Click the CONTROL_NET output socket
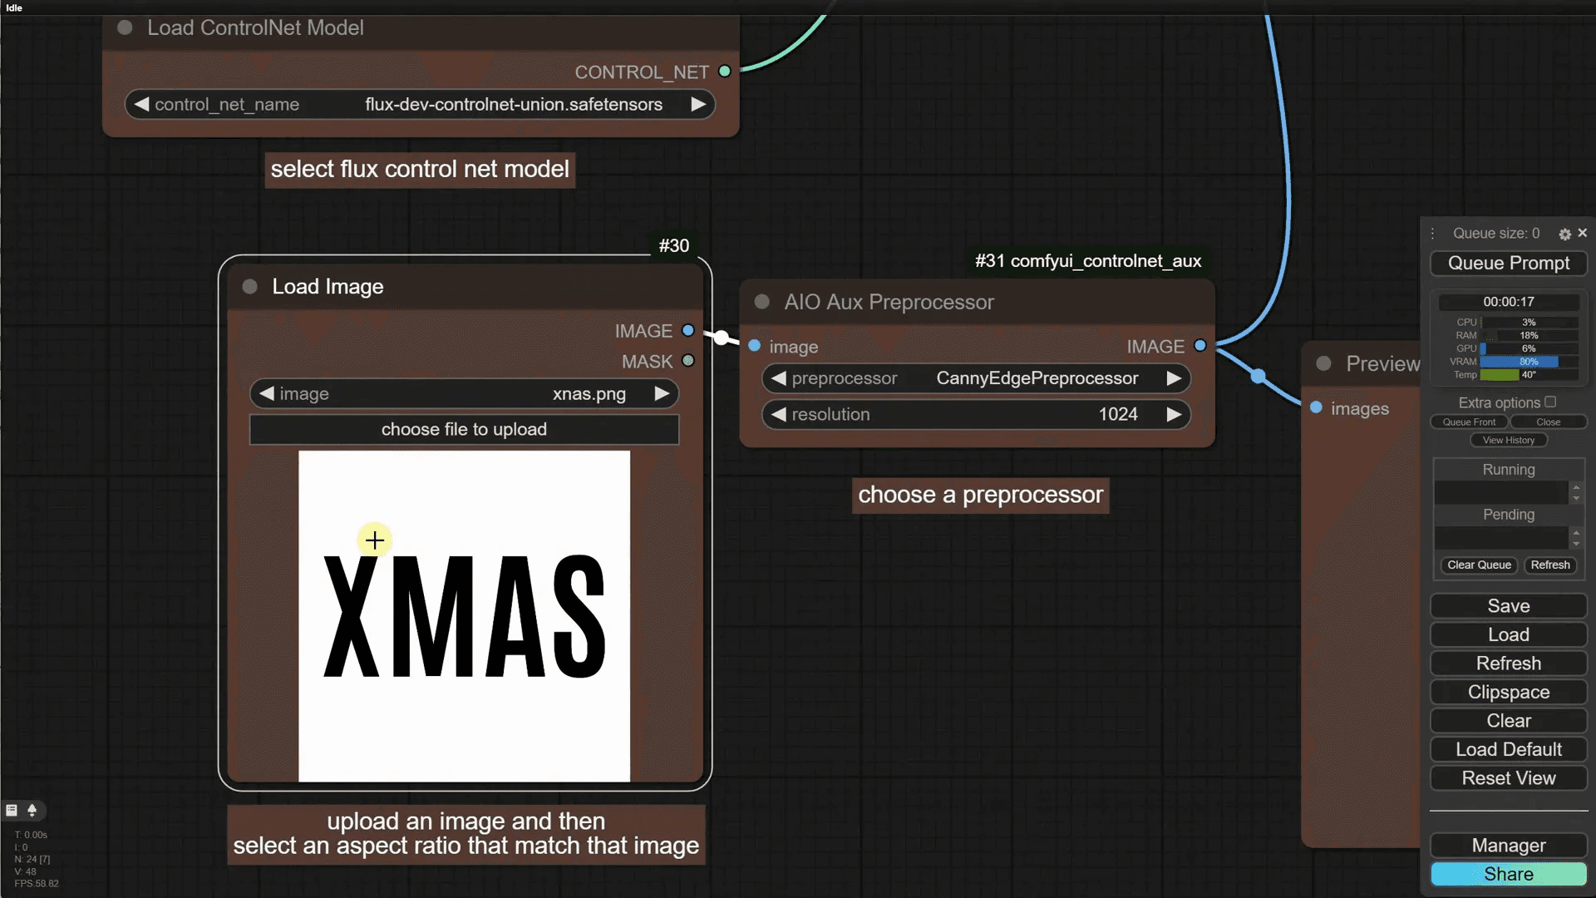The width and height of the screenshot is (1596, 898). click(x=725, y=72)
